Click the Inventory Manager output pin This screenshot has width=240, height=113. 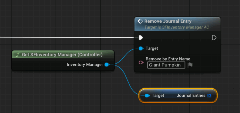pos(107,65)
